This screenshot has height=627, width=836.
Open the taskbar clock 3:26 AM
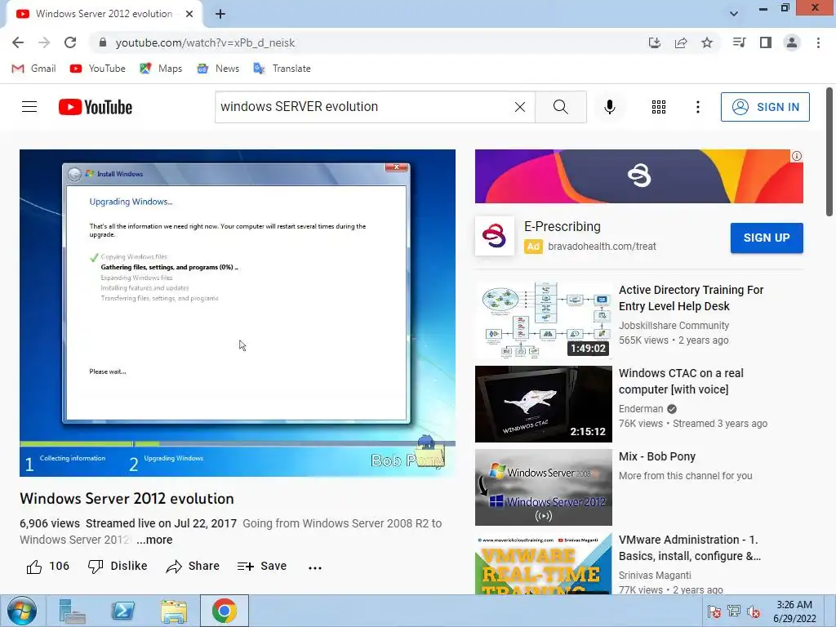click(794, 611)
